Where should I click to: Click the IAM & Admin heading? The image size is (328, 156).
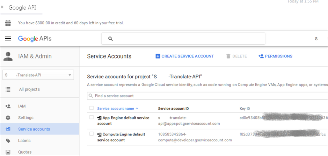35,56
